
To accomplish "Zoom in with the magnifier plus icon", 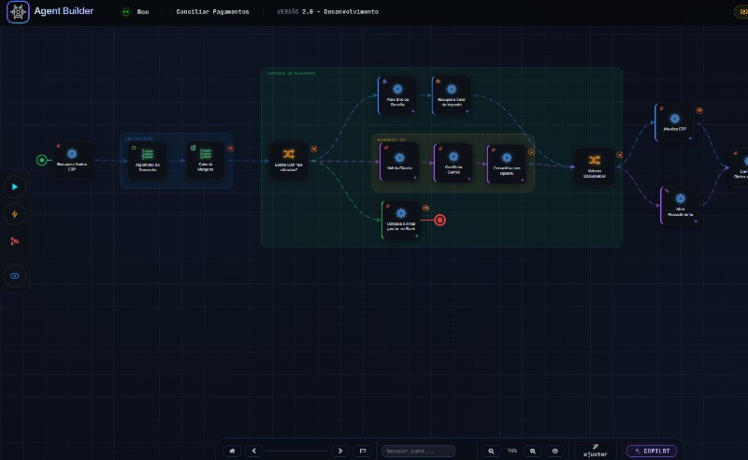I will [x=532, y=451].
